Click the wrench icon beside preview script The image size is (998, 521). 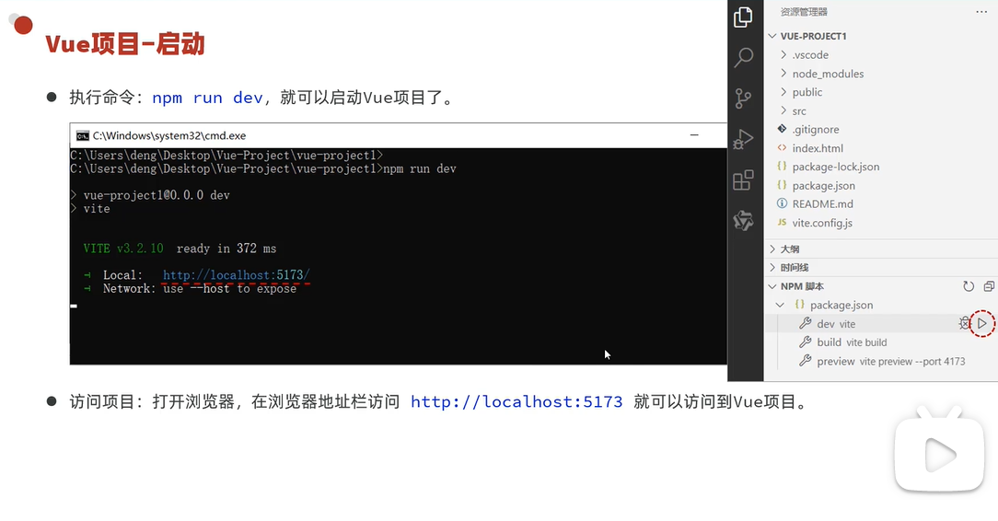coord(806,361)
